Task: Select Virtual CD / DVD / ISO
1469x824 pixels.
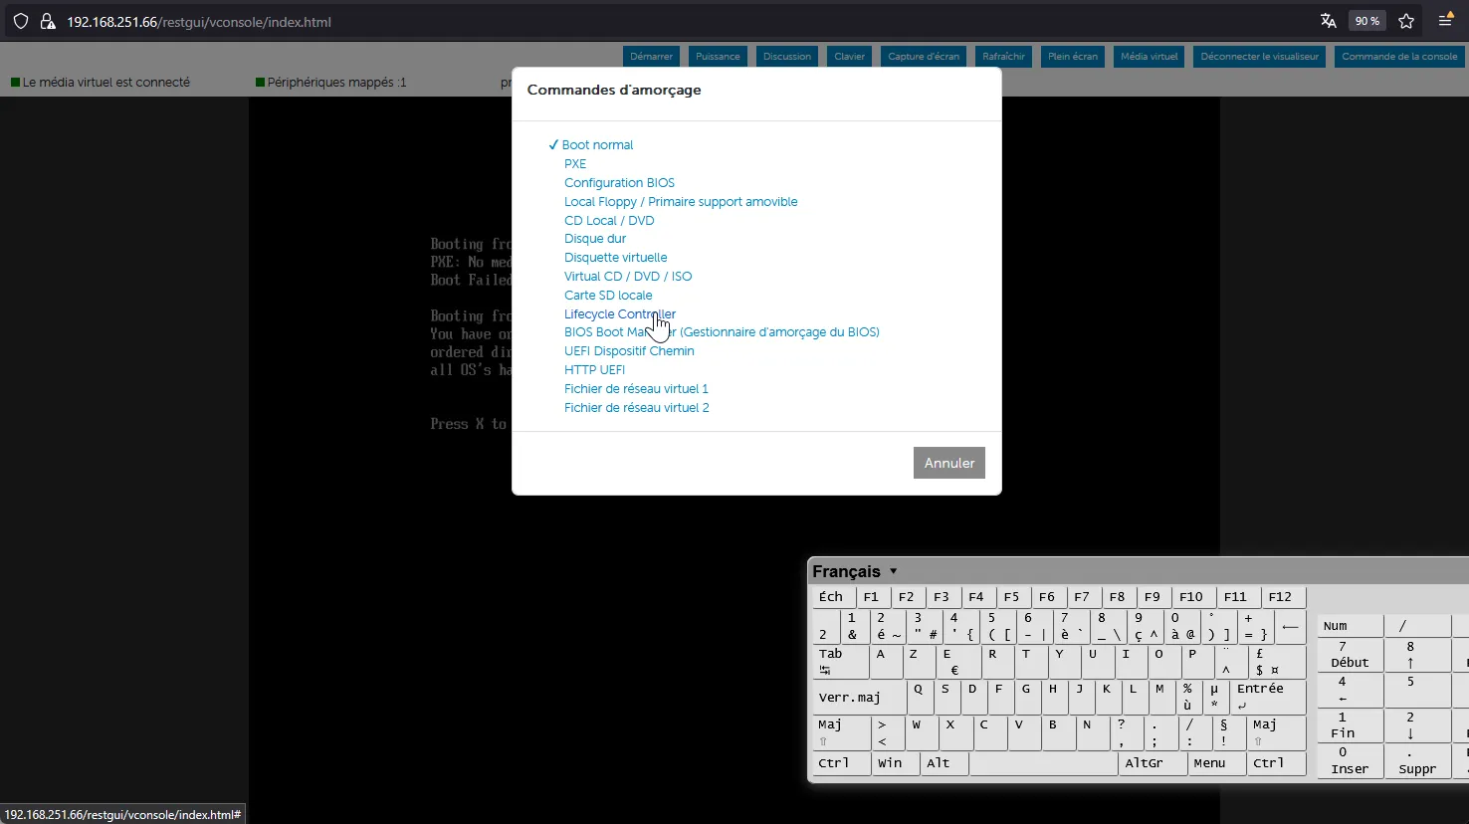Action: 628,277
